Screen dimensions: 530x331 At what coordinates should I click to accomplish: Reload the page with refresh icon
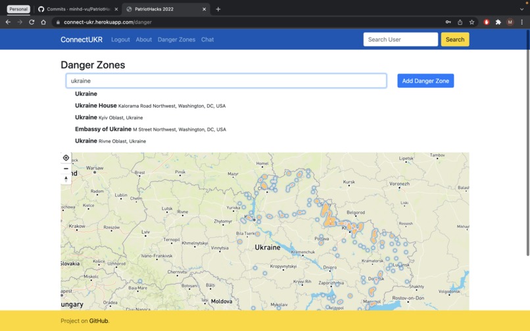32,22
